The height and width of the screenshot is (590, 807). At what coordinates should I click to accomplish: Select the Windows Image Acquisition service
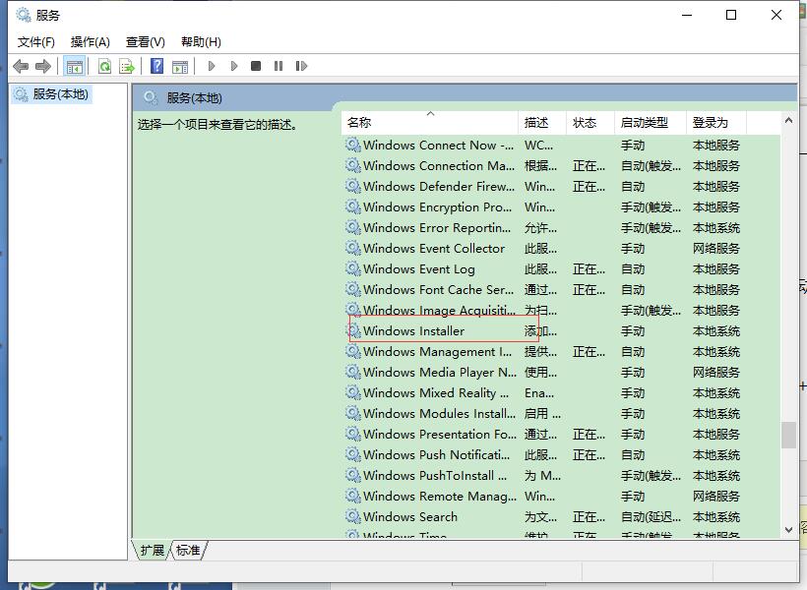pyautogui.click(x=561, y=310)
